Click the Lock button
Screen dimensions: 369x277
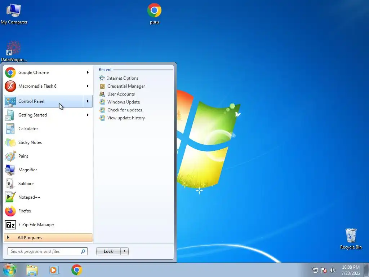pyautogui.click(x=108, y=251)
